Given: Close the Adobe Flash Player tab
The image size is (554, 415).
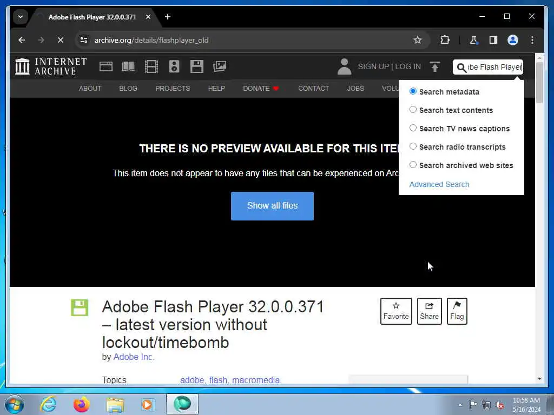Looking at the screenshot, I should 148,17.
